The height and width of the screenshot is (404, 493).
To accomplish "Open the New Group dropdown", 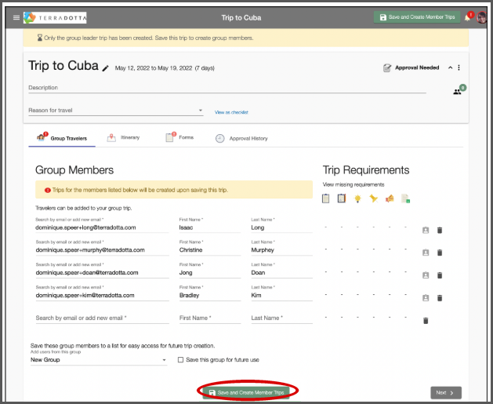I will point(99,360).
